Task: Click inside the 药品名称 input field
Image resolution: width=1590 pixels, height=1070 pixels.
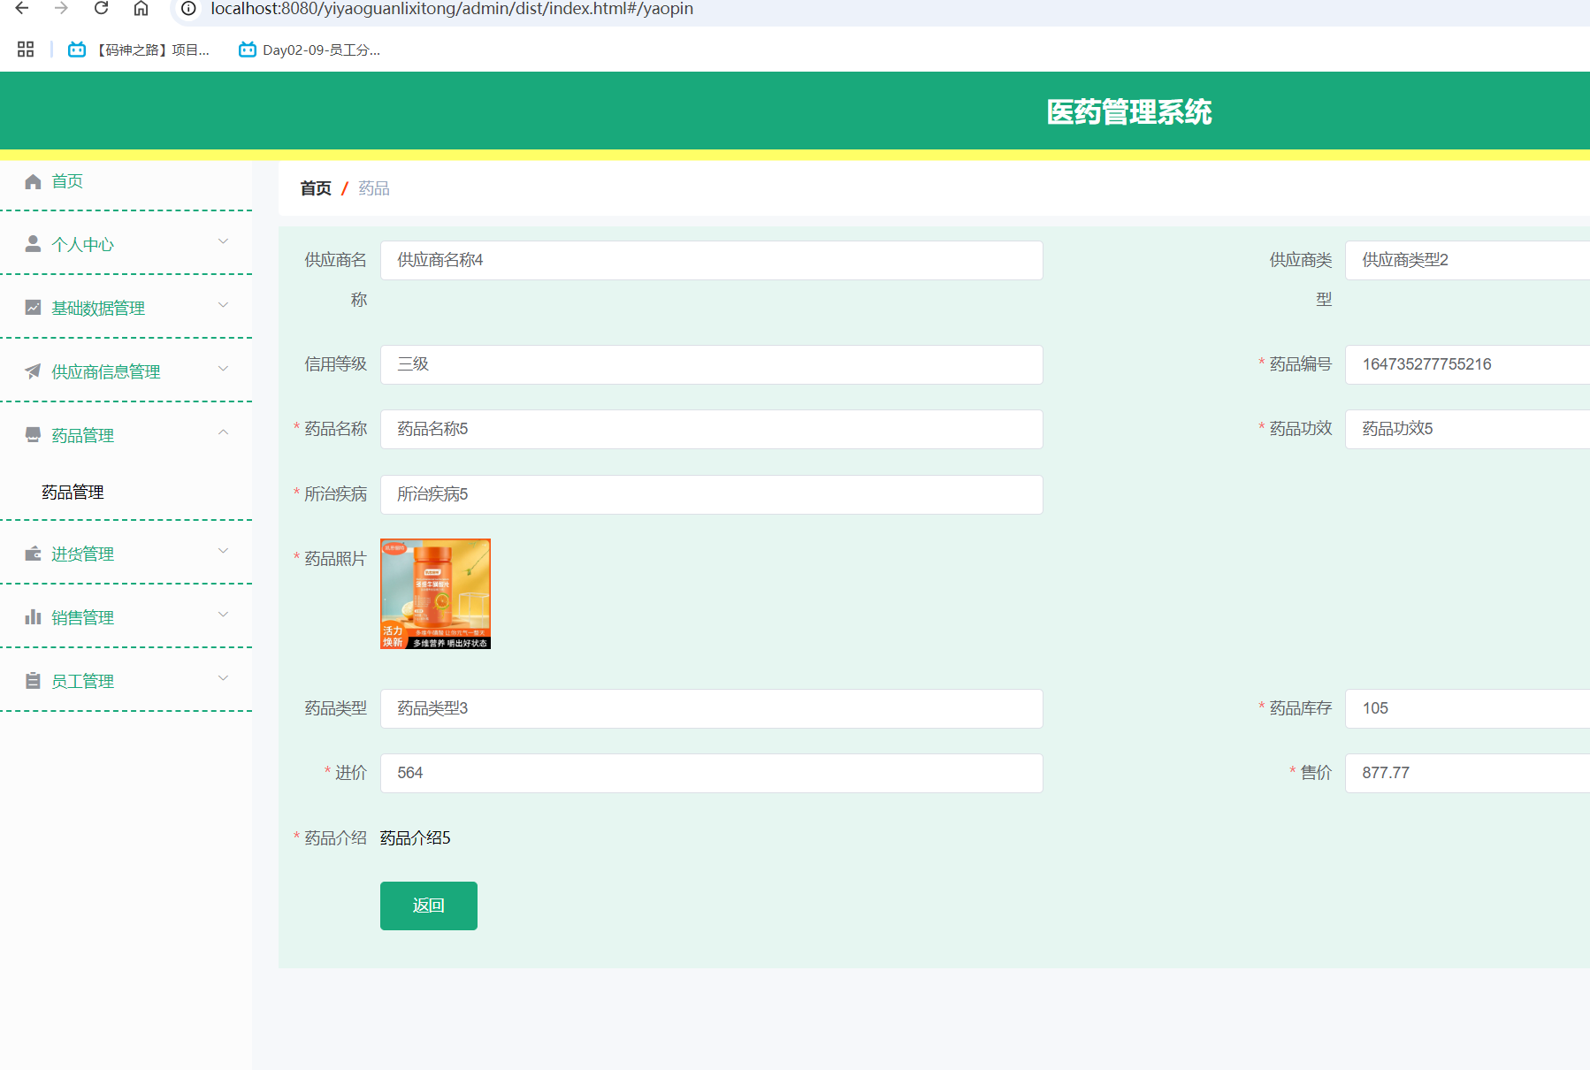Action: point(711,429)
